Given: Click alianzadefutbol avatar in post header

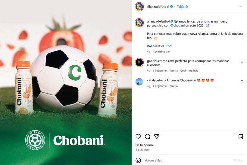Looking at the screenshot, I should pos(139,7).
